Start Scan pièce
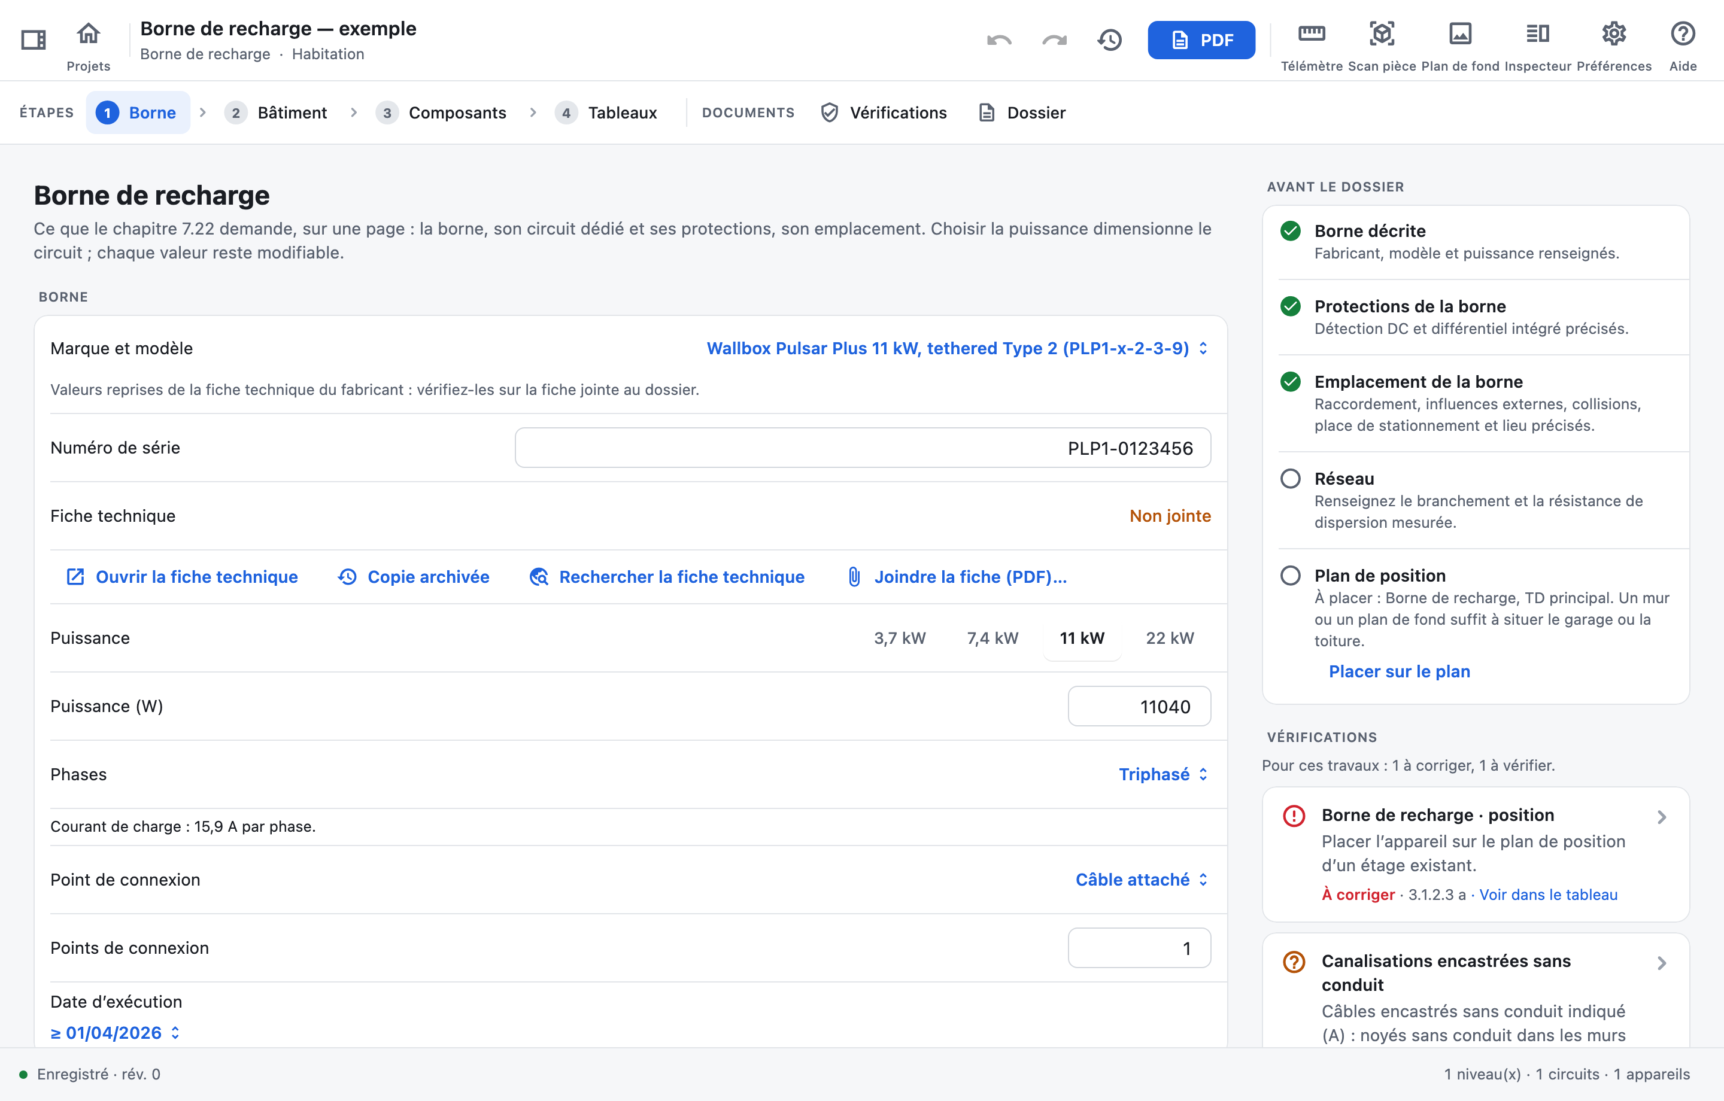 coord(1382,46)
